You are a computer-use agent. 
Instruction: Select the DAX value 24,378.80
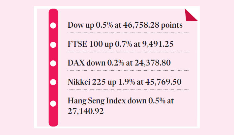[x=153, y=63]
